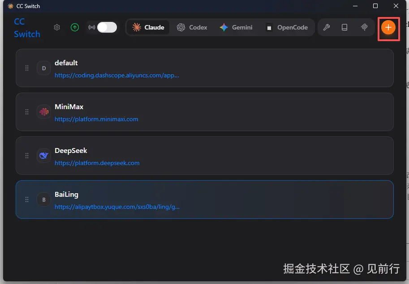The width and height of the screenshot is (409, 284).
Task: Select the default provider name
Action: 66,63
